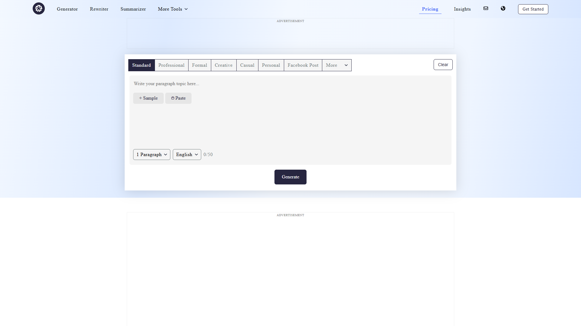581x326 pixels.
Task: Expand the More tones dropdown
Action: tap(337, 65)
